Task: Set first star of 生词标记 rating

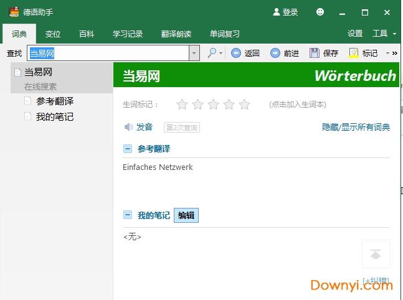Action: click(x=182, y=105)
